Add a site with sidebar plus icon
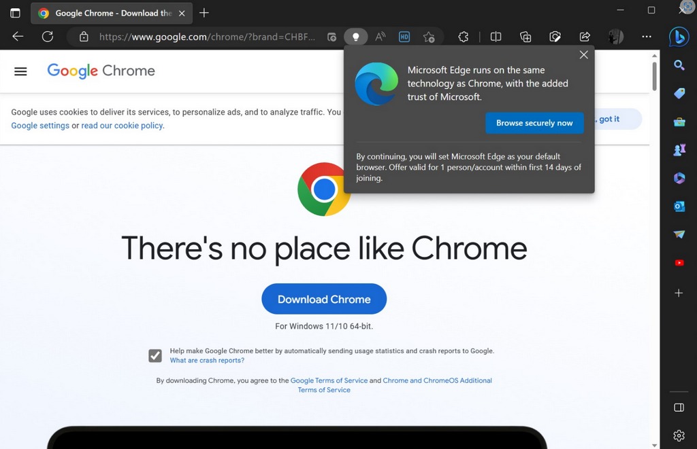Image resolution: width=697 pixels, height=449 pixels. 679,293
